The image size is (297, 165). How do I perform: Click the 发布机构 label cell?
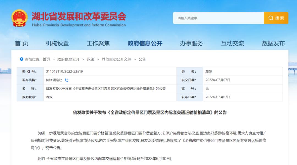[30, 80]
